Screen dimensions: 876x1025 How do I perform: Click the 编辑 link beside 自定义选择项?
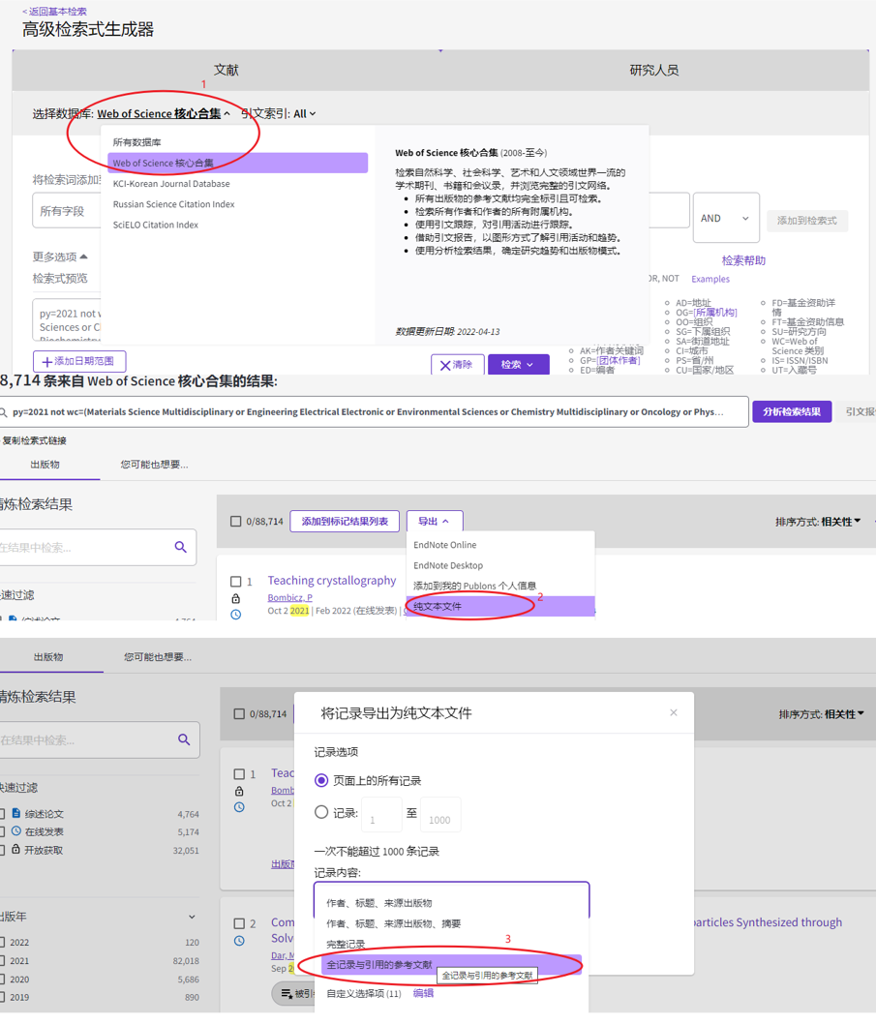[423, 993]
